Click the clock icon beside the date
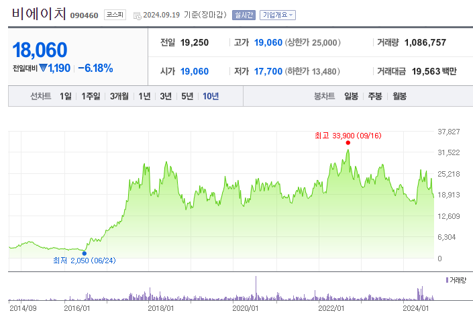This screenshot has height=325, width=473. 137,15
